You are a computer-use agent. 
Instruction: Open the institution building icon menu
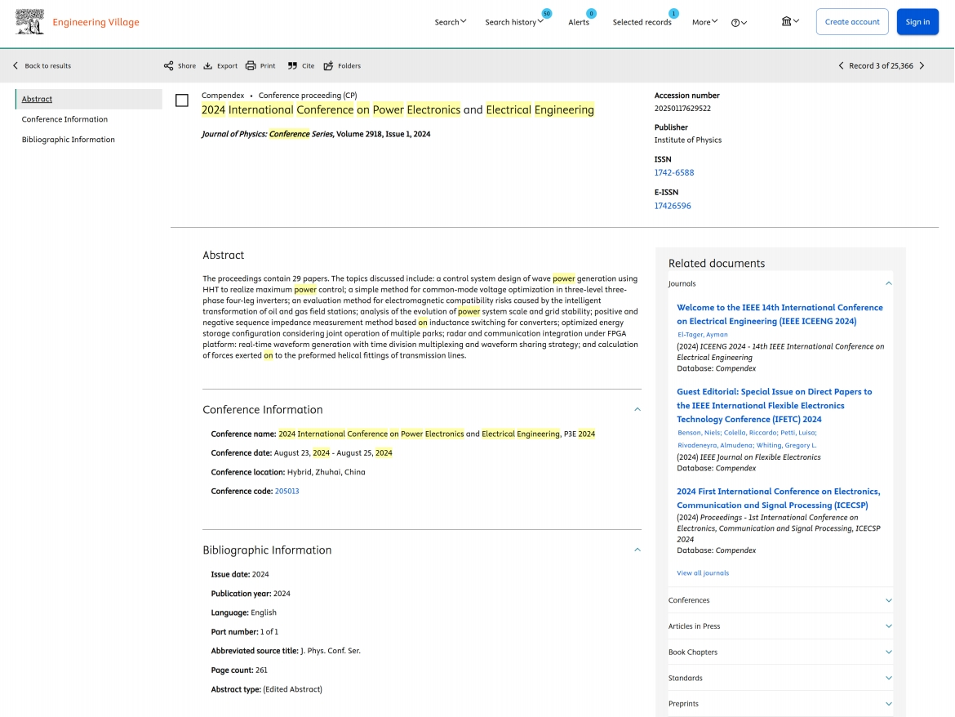(x=790, y=21)
